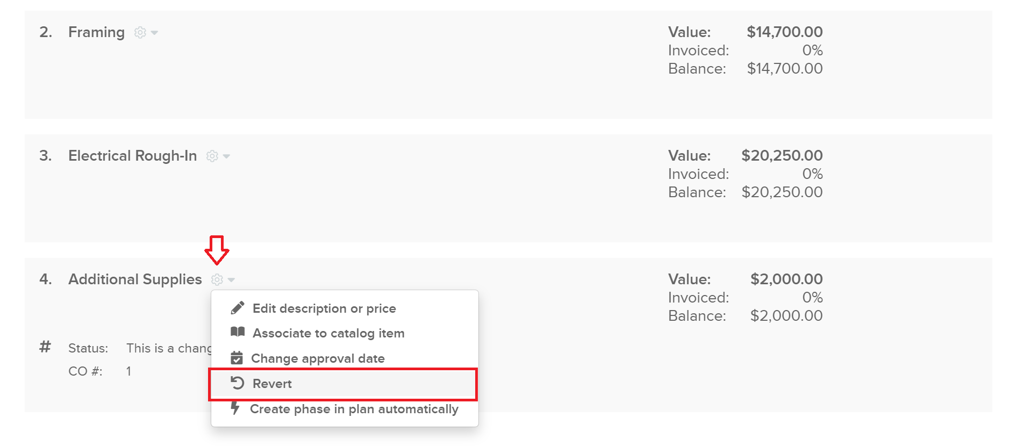
Task: Click the pencil icon for editing description
Action: point(237,308)
